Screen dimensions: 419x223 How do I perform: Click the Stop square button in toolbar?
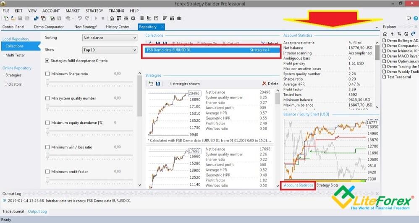click(103, 18)
